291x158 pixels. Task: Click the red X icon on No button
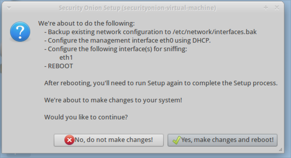(69, 140)
